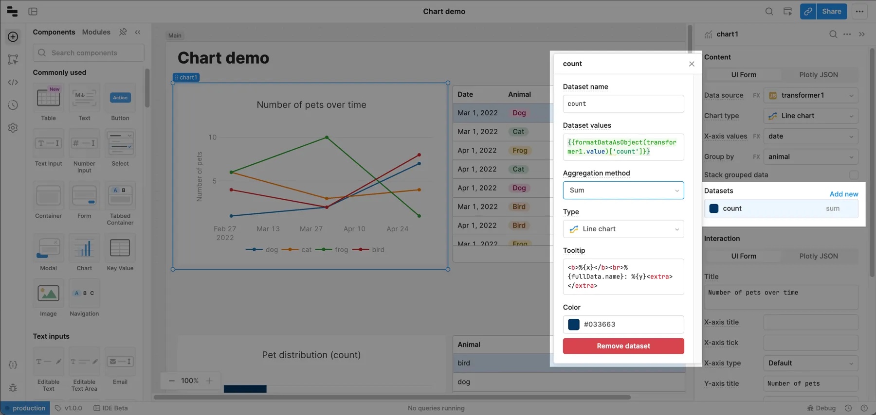Open the Chart type dropdown in inspector
Screen dimensions: 876x415
click(x=811, y=116)
